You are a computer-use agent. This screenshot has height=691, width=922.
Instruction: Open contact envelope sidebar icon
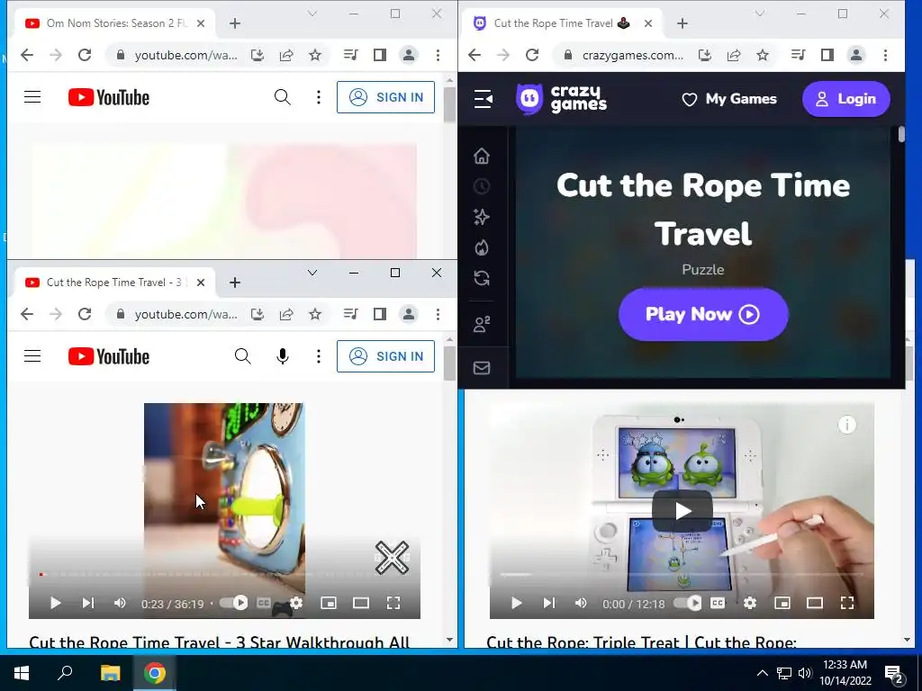482,368
